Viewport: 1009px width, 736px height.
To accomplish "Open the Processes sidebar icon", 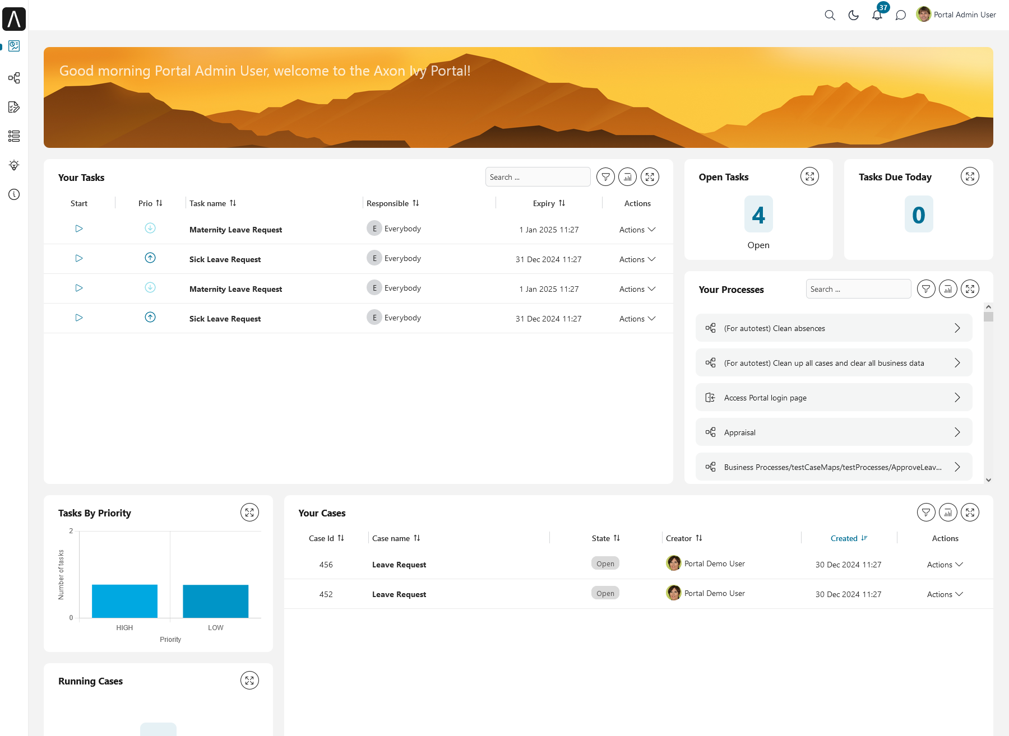I will 14,78.
